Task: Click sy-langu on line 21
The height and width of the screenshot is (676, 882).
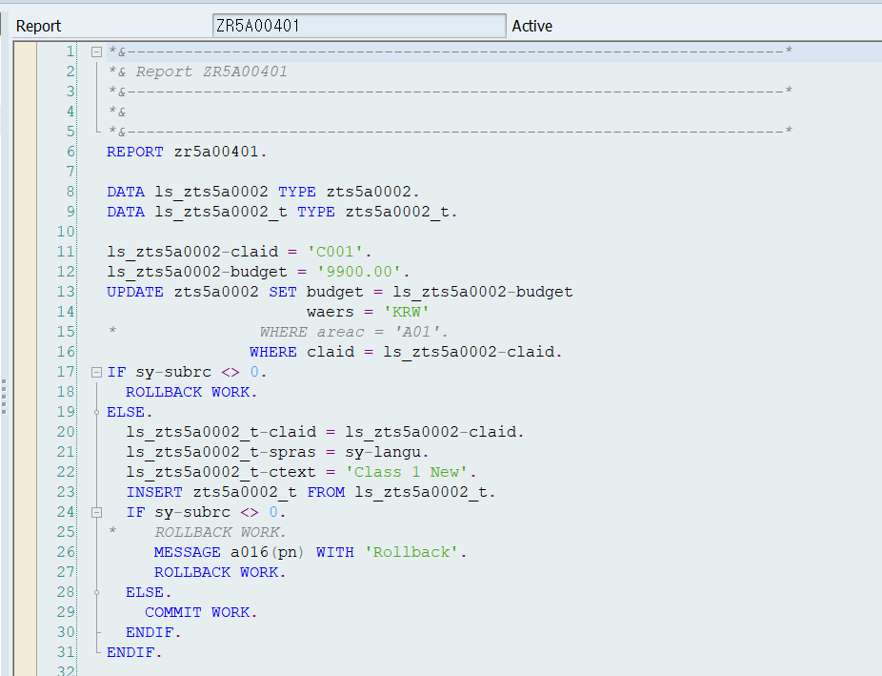Action: click(x=383, y=452)
